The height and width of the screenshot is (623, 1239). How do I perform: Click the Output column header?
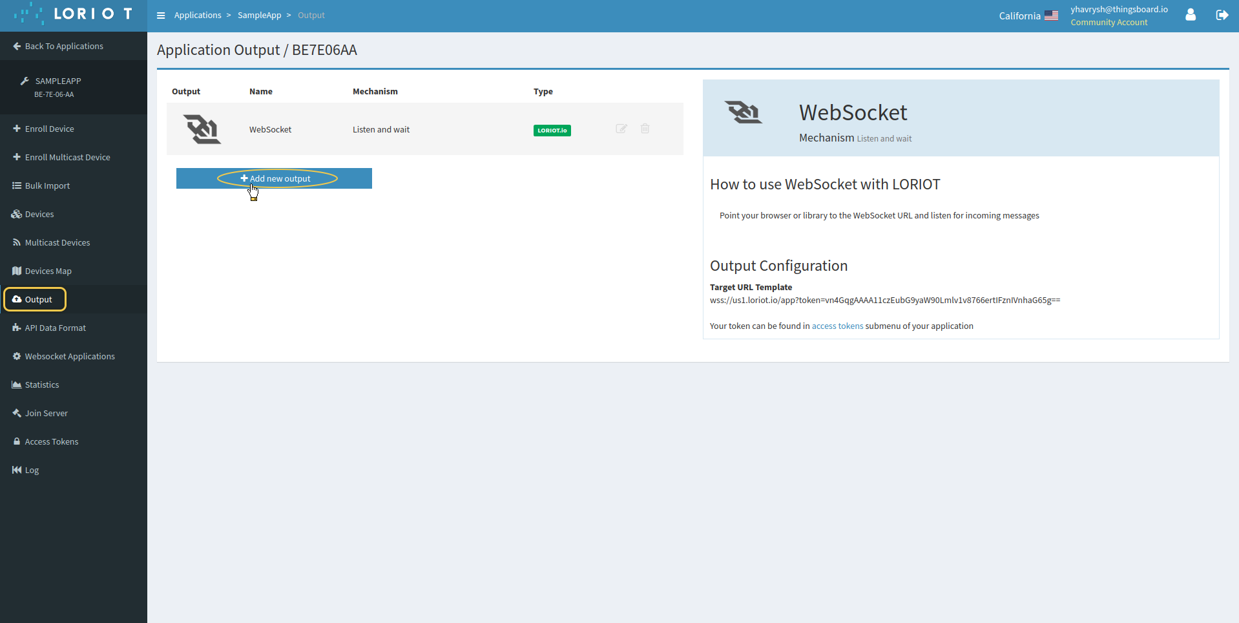186,91
